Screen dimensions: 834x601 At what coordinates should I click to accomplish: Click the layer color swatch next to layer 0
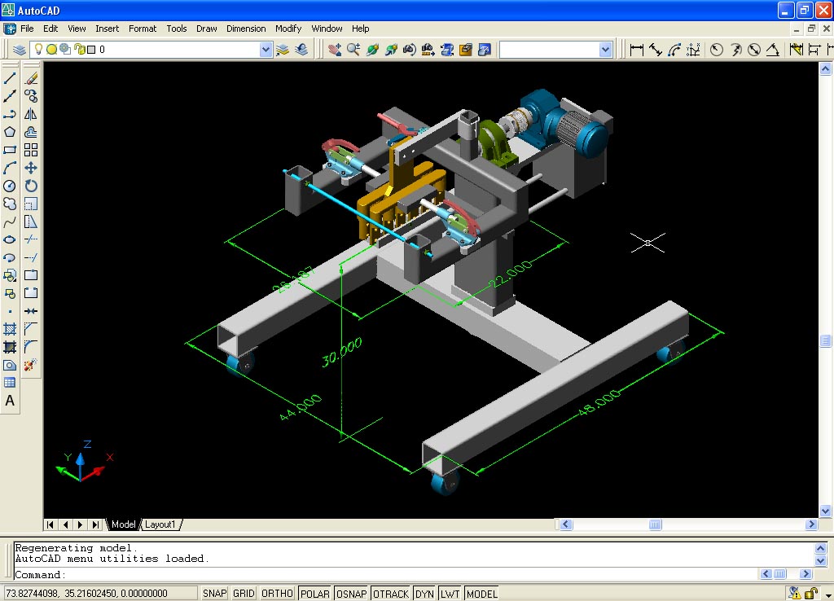point(90,49)
